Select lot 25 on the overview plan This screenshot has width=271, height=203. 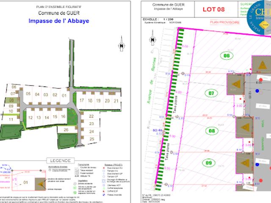(92, 139)
